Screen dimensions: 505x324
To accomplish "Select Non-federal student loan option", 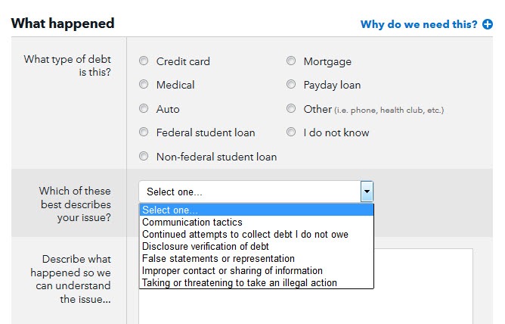I will pyautogui.click(x=144, y=157).
